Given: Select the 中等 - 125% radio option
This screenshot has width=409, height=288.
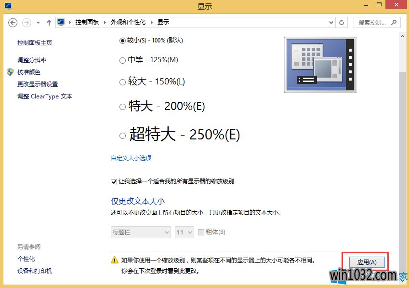Looking at the screenshot, I should (x=122, y=60).
